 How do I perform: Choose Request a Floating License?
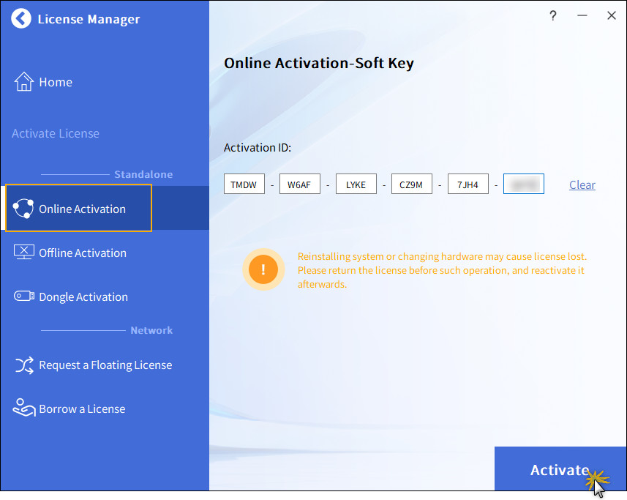105,365
